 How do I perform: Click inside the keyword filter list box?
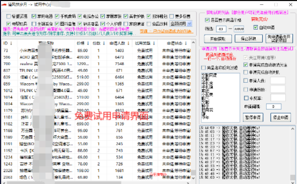[221, 97]
